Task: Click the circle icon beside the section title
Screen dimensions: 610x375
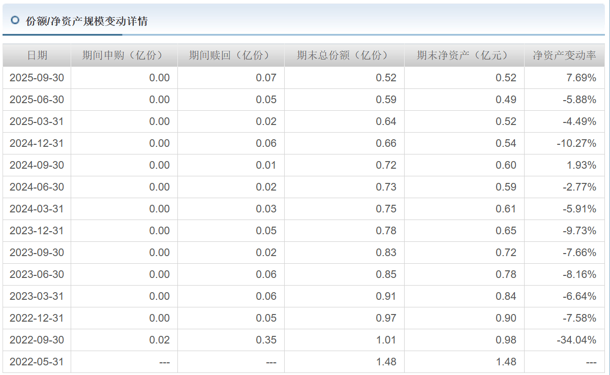Action: click(x=15, y=20)
